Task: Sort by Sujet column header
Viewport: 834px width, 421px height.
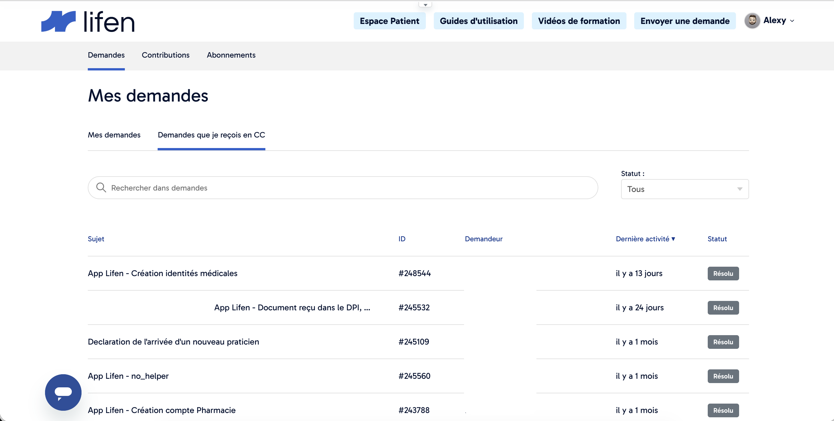Action: [96, 239]
